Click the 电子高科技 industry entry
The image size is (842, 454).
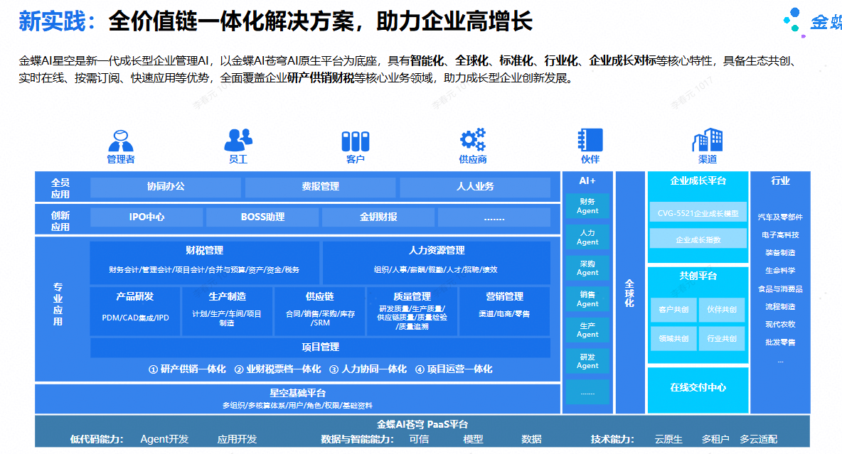click(x=780, y=234)
